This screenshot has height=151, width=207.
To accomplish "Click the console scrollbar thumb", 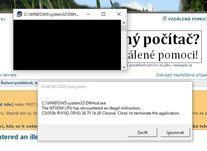I will pos(124,28).
